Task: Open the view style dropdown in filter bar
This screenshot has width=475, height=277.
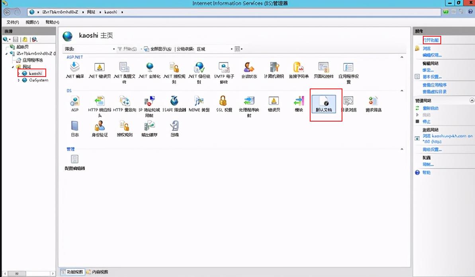Action: tap(238, 49)
